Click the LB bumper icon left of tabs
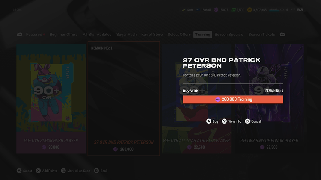Image resolution: width=321 pixels, height=180 pixels. [19, 35]
